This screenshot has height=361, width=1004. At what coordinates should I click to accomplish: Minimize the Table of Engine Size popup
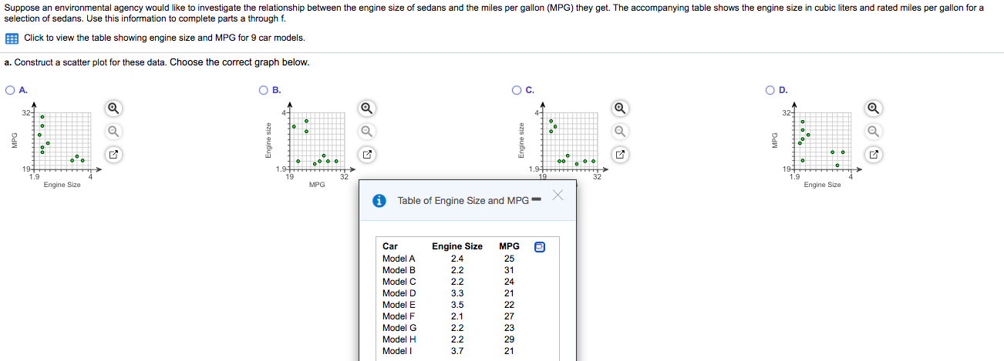pos(537,200)
